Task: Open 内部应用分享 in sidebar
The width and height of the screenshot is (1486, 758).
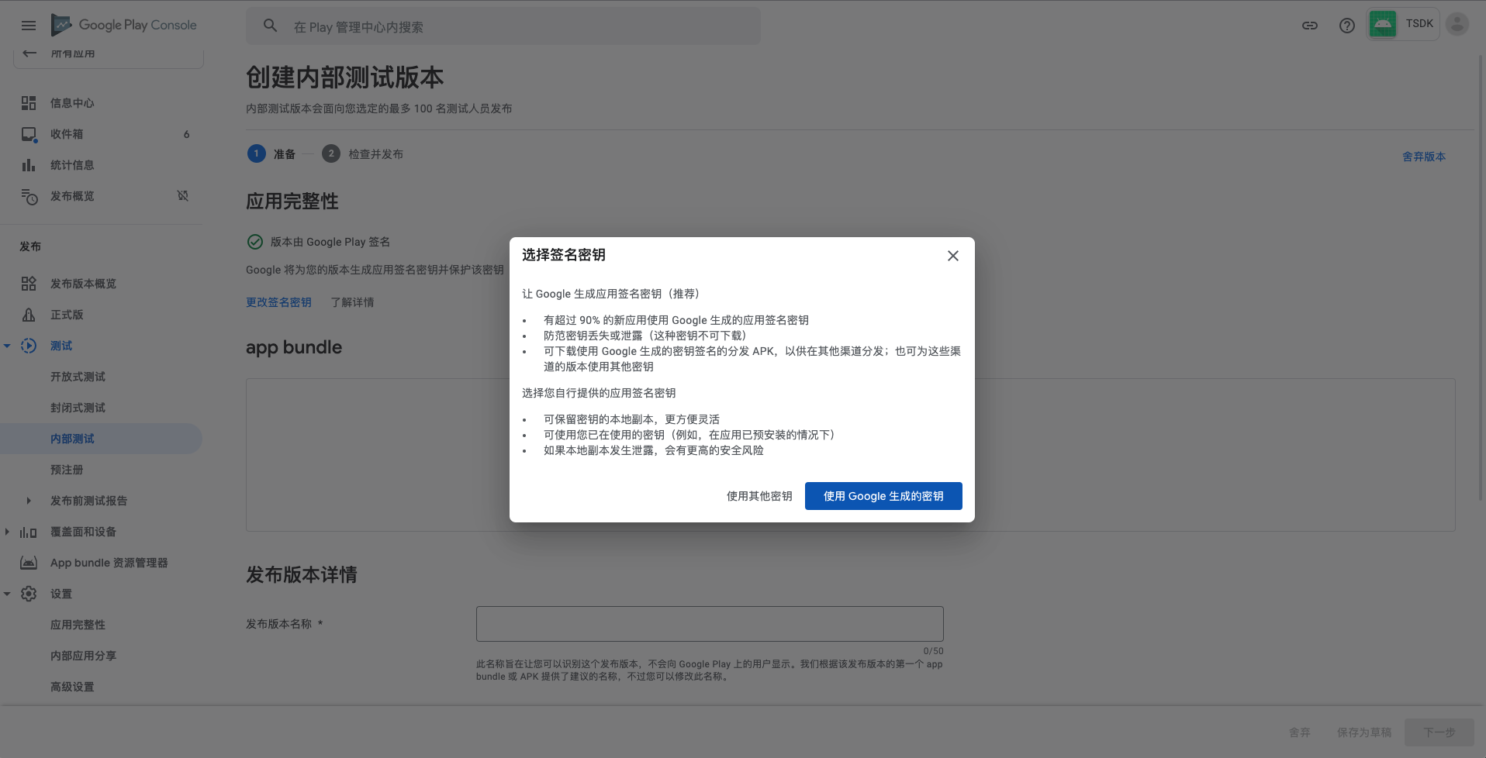Action: 83,656
